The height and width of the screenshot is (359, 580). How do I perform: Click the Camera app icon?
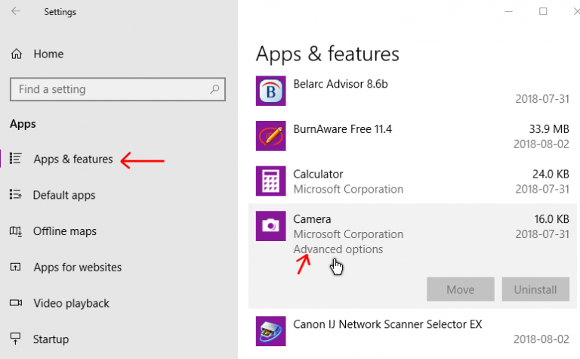click(x=271, y=226)
